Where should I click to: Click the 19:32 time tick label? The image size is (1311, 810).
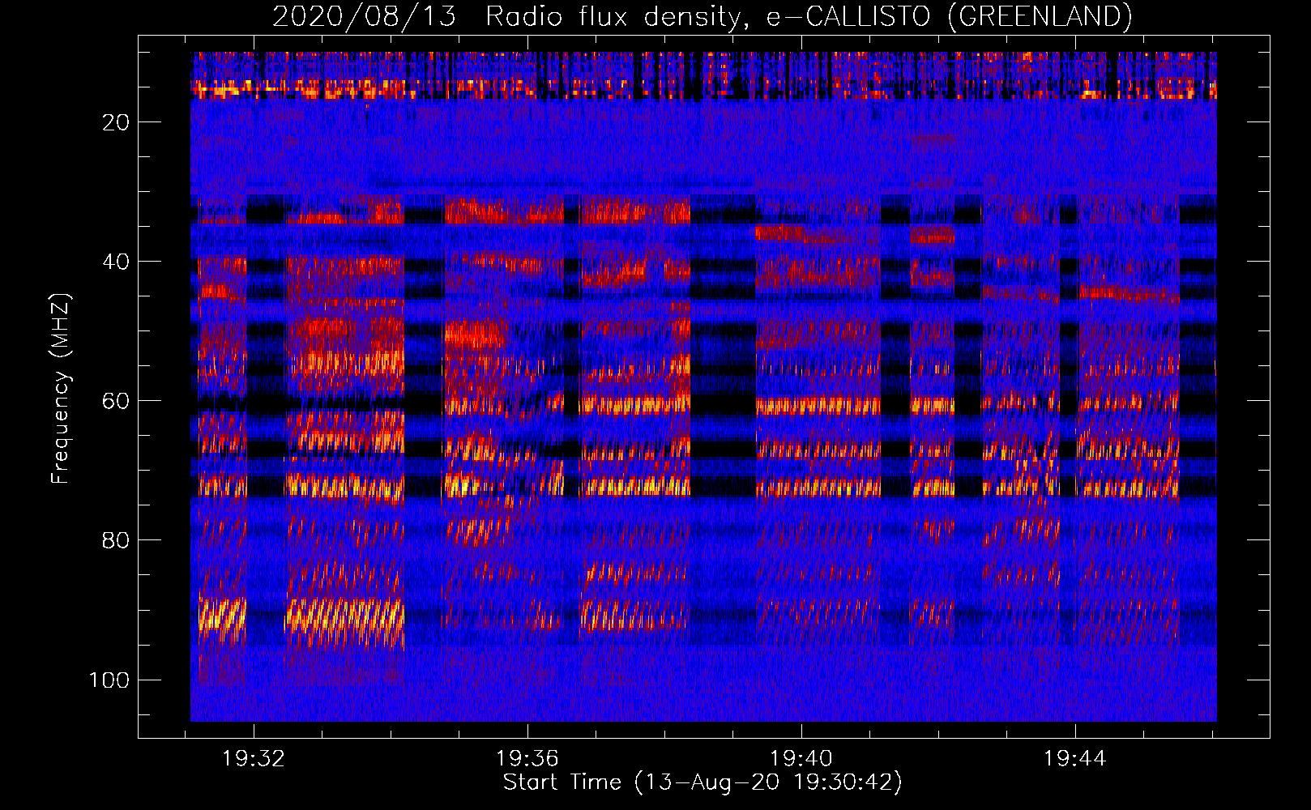click(x=254, y=759)
